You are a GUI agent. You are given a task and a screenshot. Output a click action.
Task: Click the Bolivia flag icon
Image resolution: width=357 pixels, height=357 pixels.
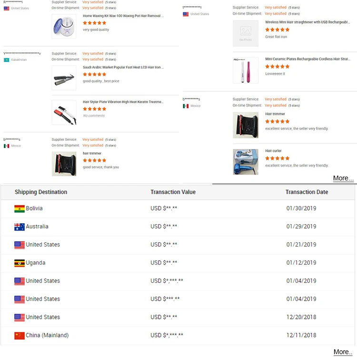click(x=20, y=208)
